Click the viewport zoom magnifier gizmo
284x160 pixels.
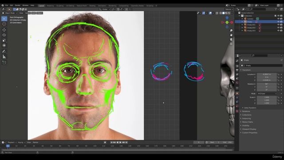click(x=231, y=31)
